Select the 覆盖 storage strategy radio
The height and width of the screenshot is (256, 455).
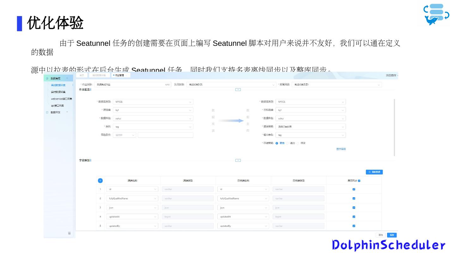click(277, 143)
